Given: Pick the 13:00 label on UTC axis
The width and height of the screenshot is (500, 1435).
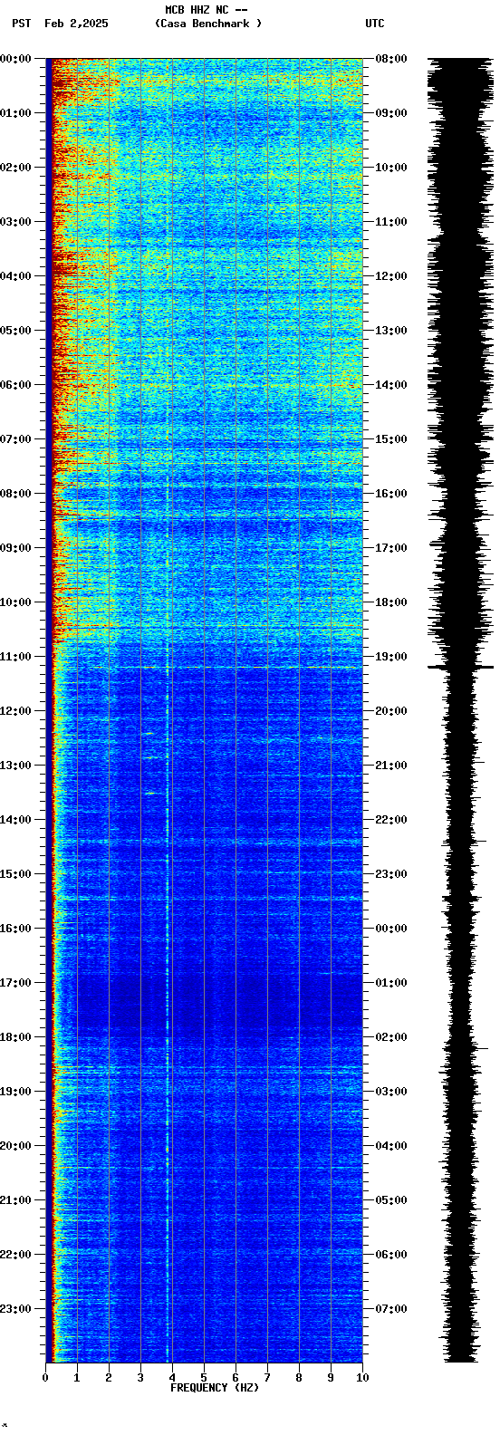Looking at the screenshot, I should [x=390, y=331].
